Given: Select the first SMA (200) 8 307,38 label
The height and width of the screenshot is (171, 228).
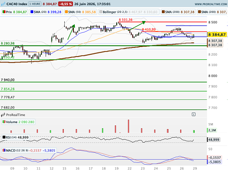Looking at the screenshot, I should [x=178, y=12].
